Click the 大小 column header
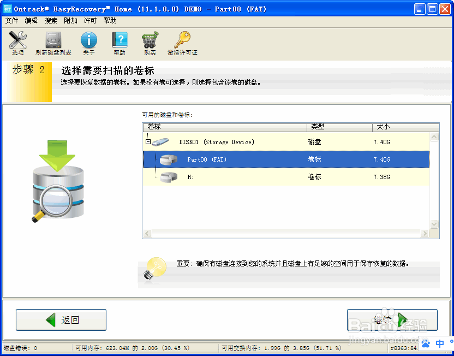The image size is (454, 356). [405, 127]
